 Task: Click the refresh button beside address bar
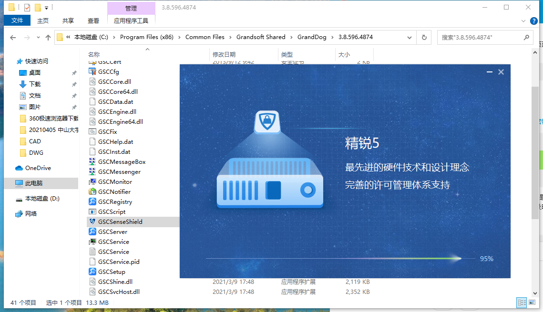click(424, 37)
